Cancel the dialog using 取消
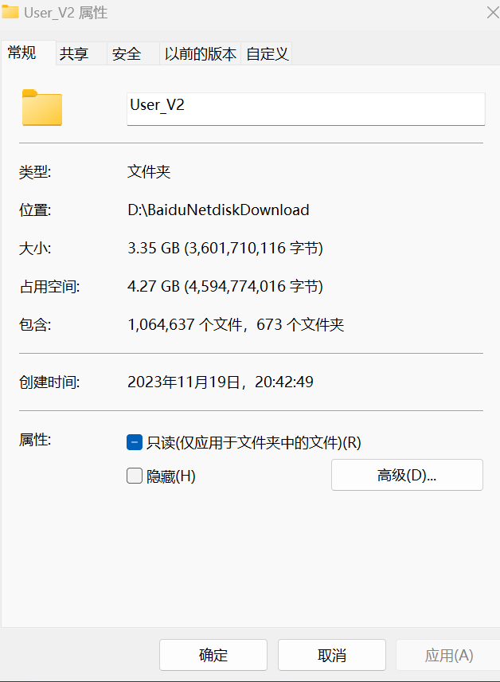This screenshot has width=500, height=682. [x=332, y=655]
